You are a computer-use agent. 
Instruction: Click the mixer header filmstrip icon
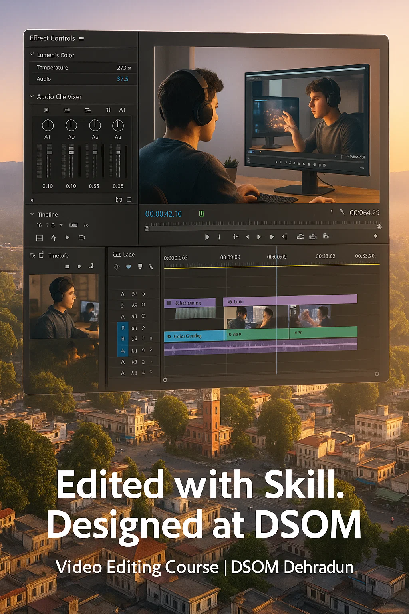click(x=67, y=110)
